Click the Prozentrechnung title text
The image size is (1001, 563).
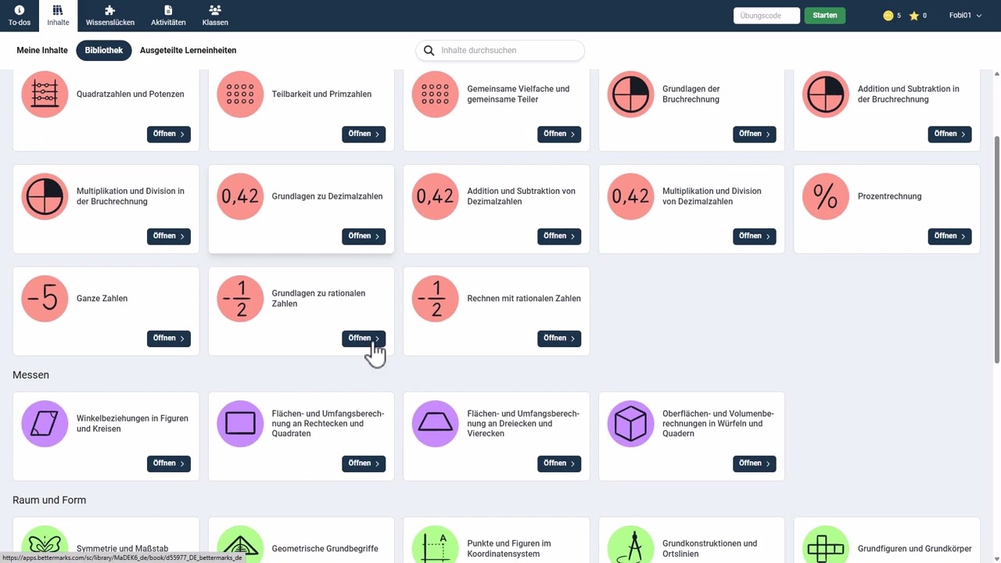(x=889, y=196)
